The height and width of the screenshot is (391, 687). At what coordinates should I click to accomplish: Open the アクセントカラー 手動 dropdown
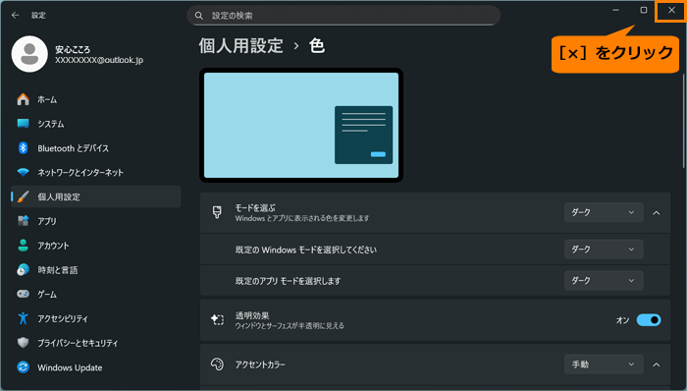point(604,364)
